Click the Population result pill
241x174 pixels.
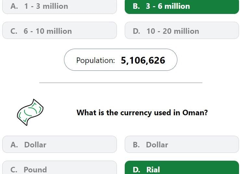pyautogui.click(x=120, y=60)
